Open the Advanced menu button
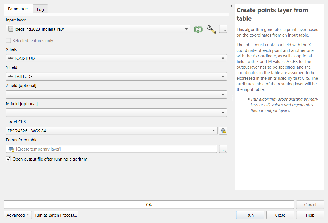 18,215
